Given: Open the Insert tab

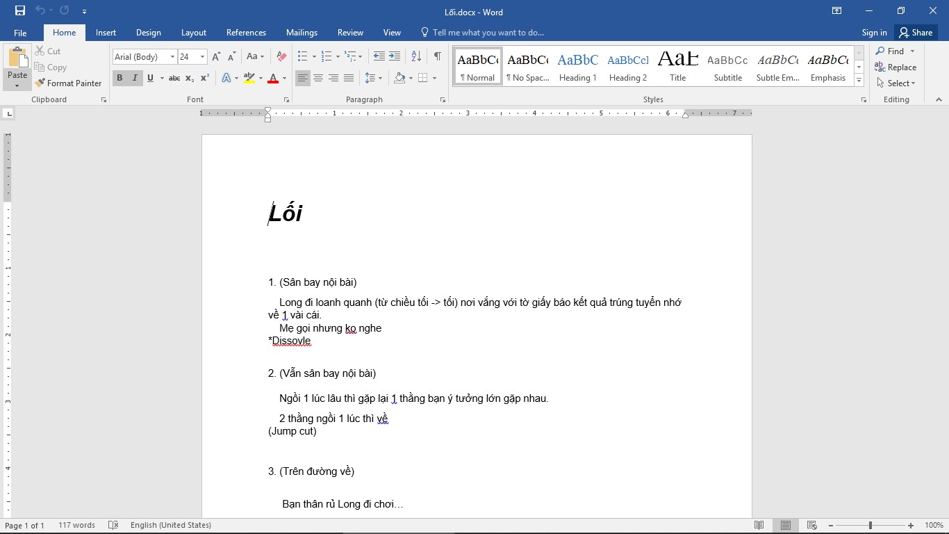Looking at the screenshot, I should coord(106,33).
